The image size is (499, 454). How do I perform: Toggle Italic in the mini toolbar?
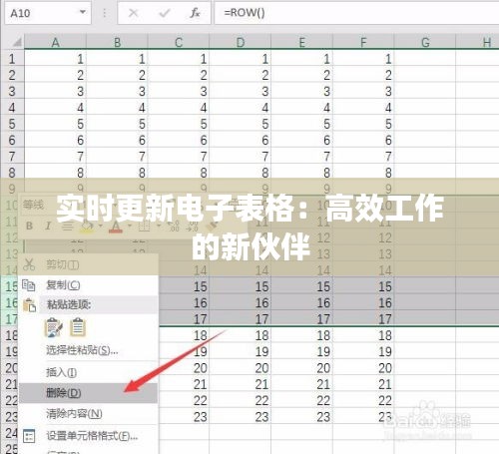[x=48, y=227]
